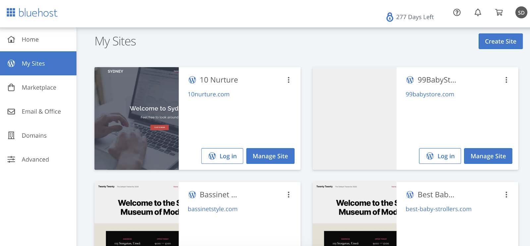Click the Best Bab... site title
Viewport: 530px width, 246px height.
(436, 195)
